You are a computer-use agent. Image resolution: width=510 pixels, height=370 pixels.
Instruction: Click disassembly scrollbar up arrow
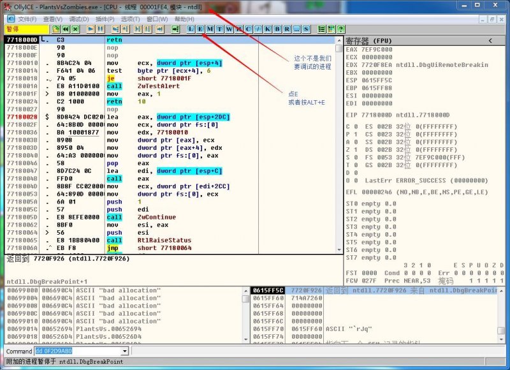(x=339, y=40)
